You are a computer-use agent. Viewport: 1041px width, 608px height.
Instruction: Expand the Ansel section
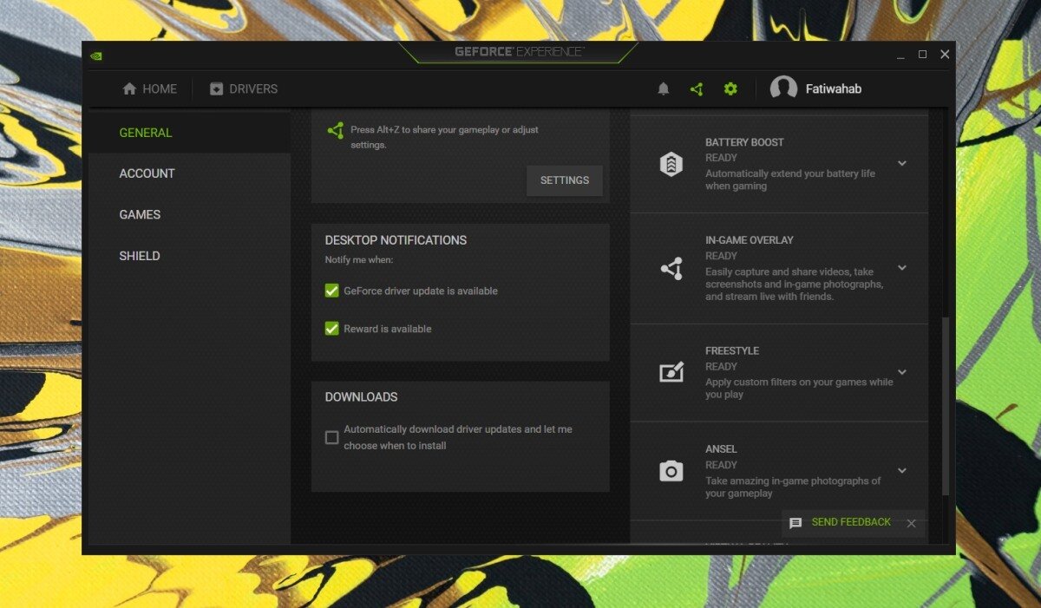pyautogui.click(x=902, y=471)
